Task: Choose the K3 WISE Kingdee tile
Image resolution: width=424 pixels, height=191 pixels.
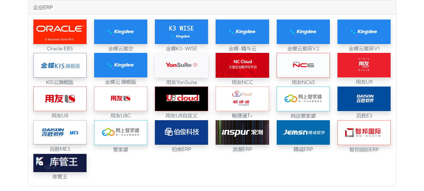Action: click(181, 32)
